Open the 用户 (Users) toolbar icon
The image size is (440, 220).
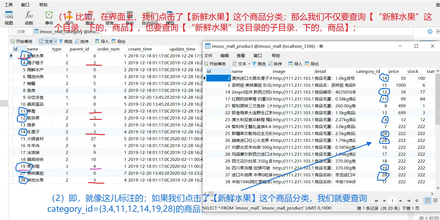coord(69,18)
